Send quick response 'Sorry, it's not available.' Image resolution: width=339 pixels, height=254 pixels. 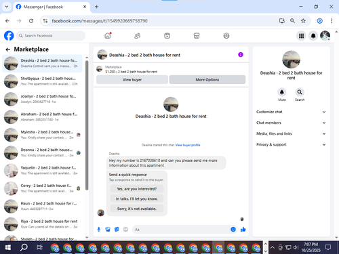137,209
